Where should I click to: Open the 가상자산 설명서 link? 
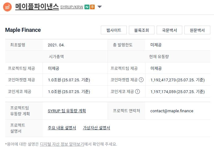pyautogui.click(x=97, y=128)
